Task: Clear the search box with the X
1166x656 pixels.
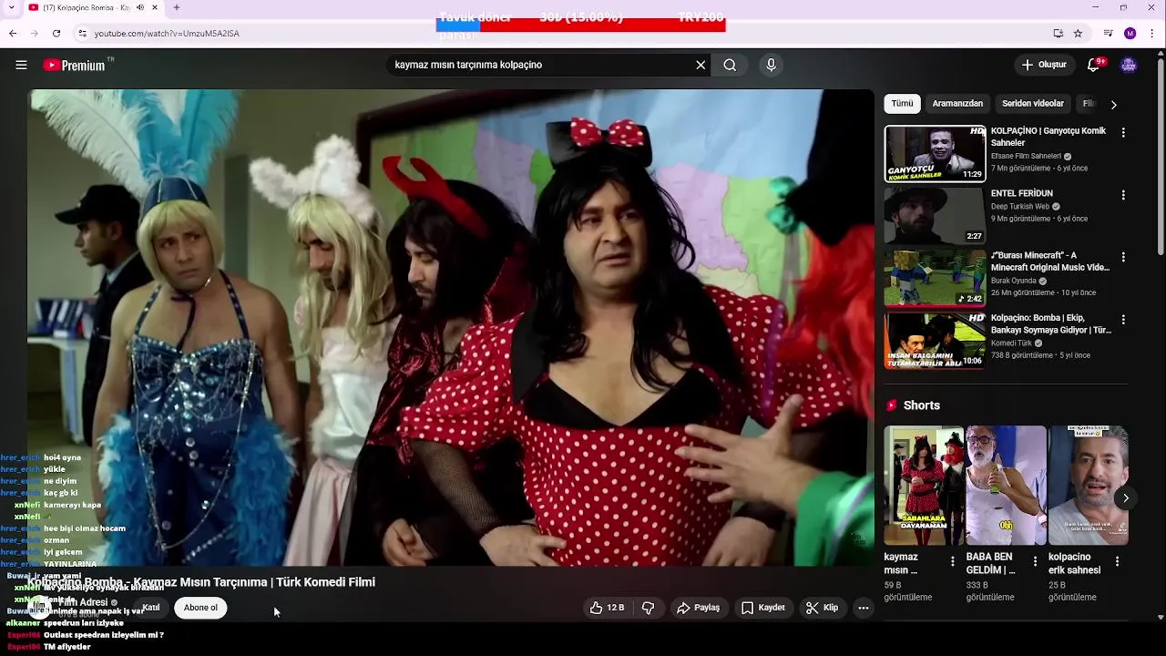Action: click(x=701, y=65)
